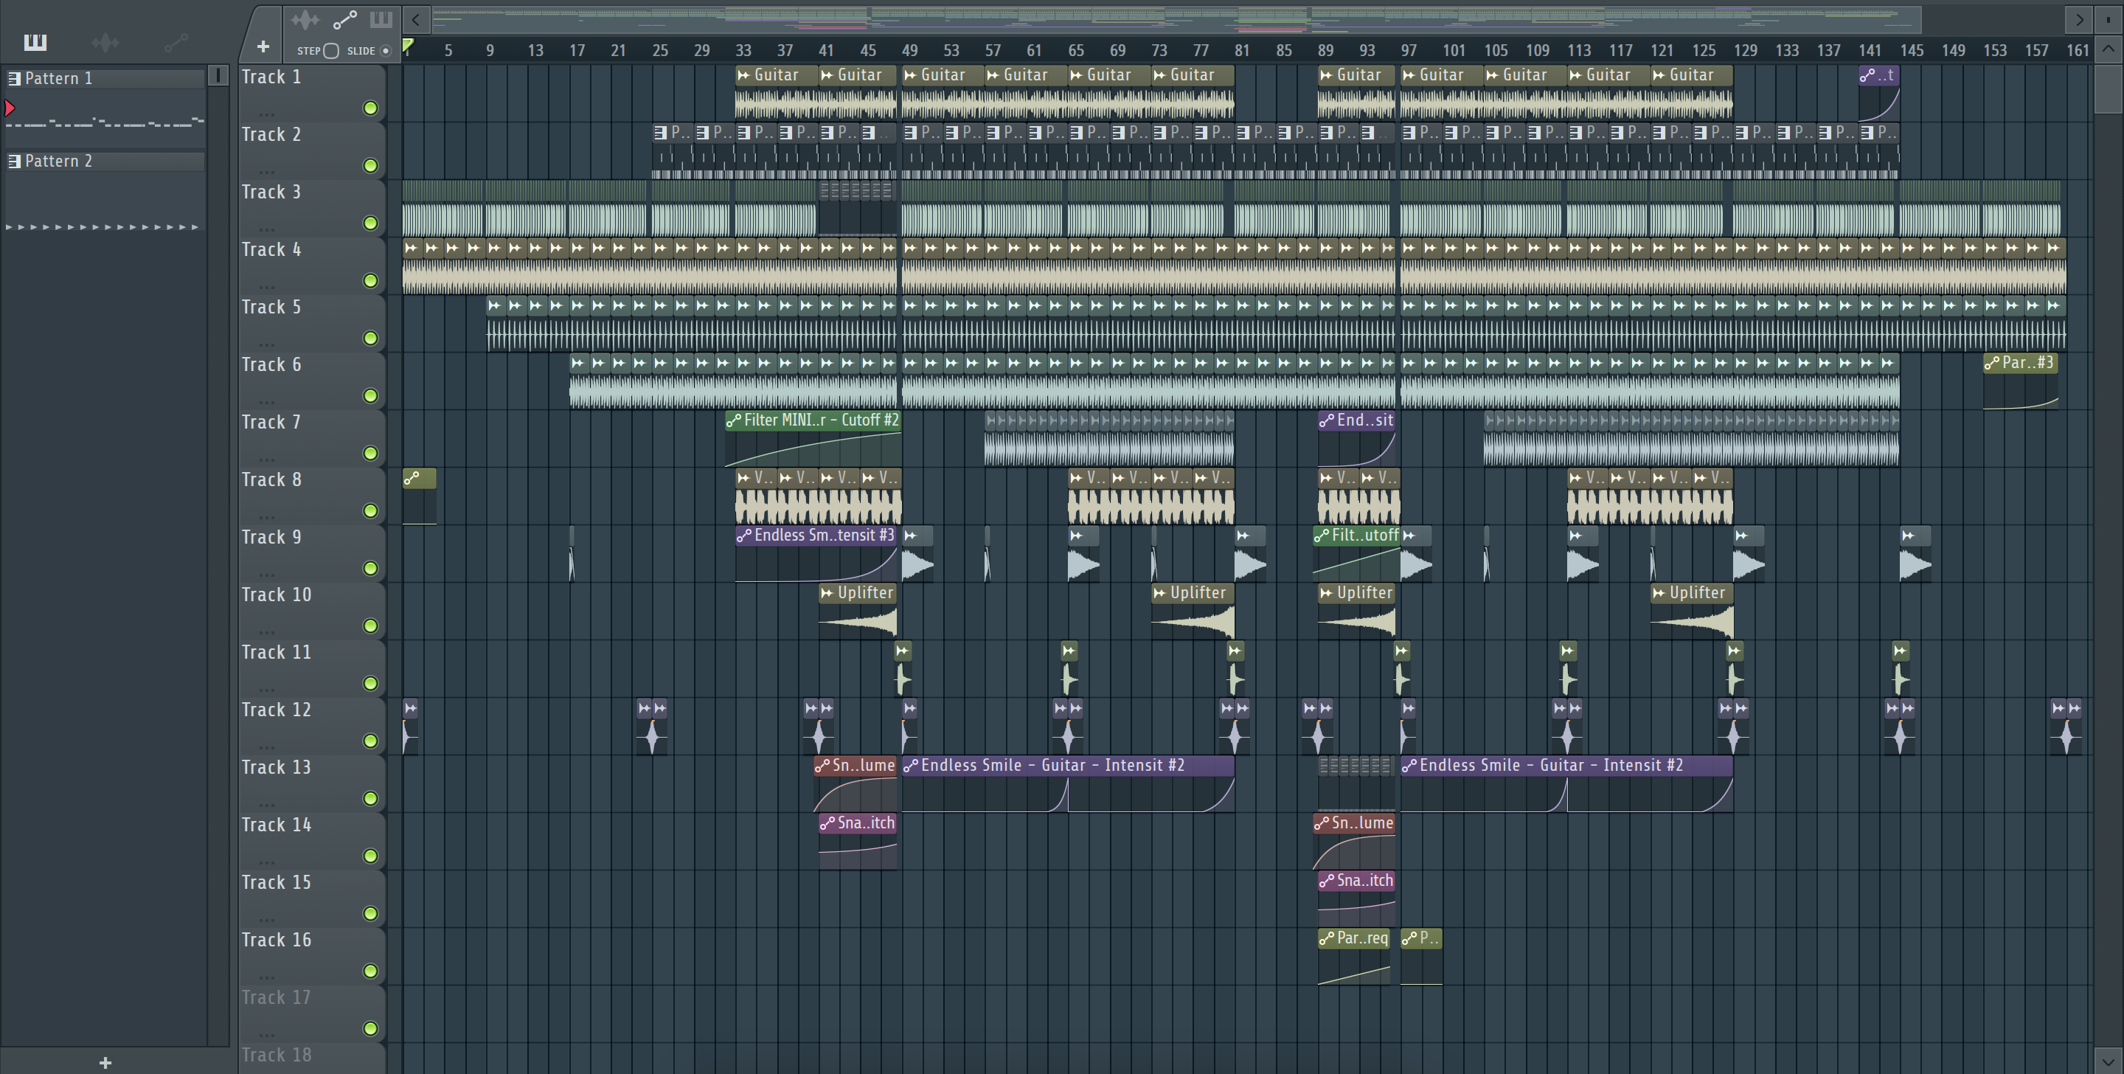2124x1074 pixels.
Task: Click the up arrow of the track scrollbar
Action: [x=2108, y=49]
